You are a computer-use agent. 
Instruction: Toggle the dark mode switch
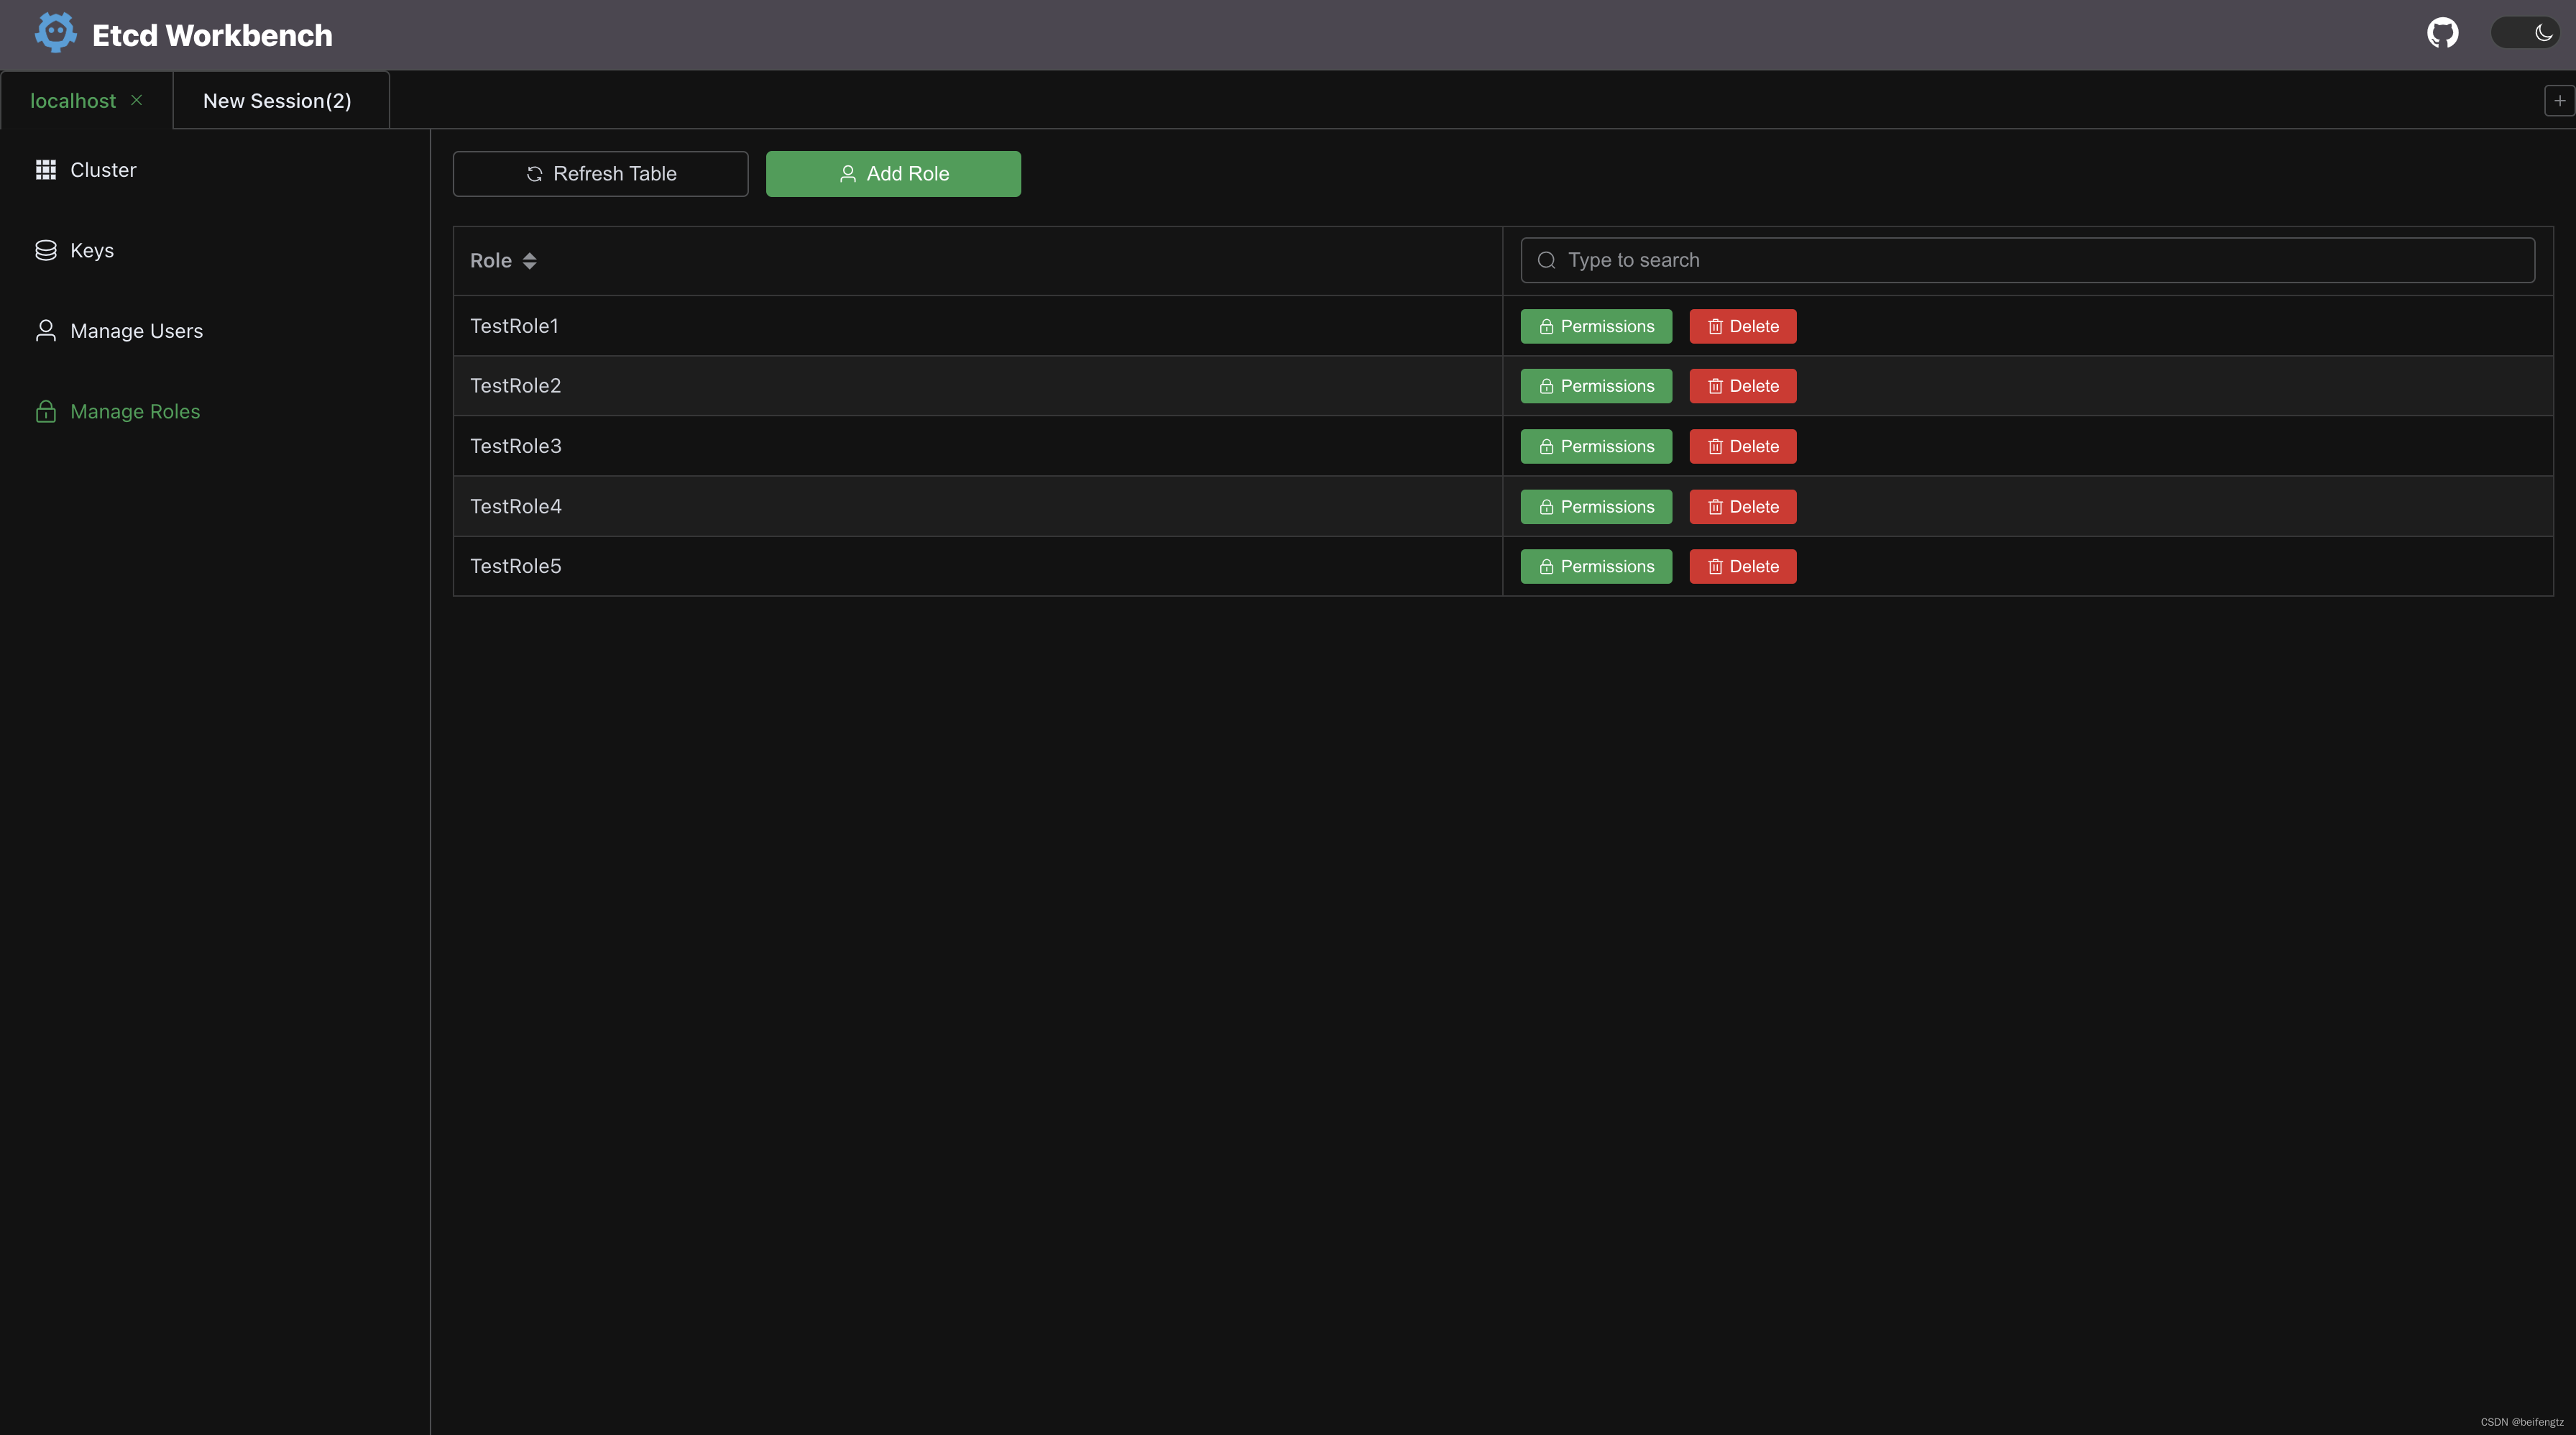pyautogui.click(x=2525, y=33)
